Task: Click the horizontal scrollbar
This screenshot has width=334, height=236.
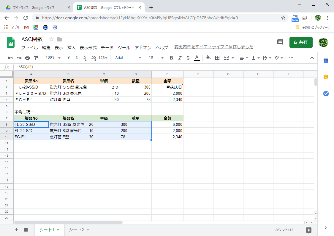Action: coord(68,222)
